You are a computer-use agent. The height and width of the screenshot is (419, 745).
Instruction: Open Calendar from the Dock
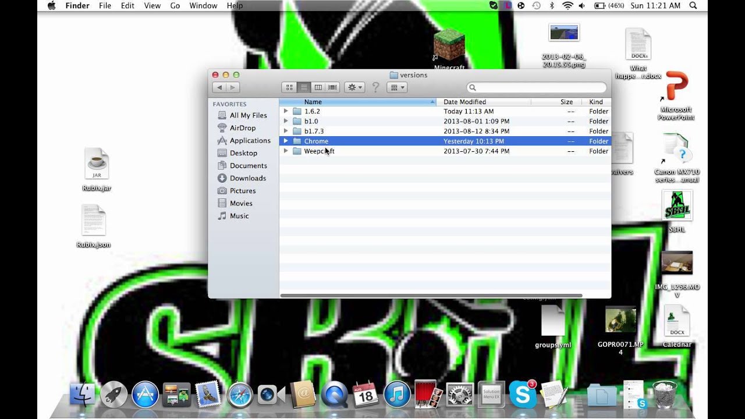point(366,394)
